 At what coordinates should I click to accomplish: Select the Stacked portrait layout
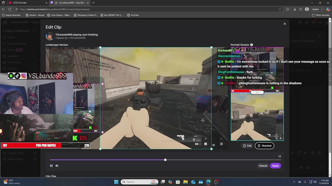265,146
